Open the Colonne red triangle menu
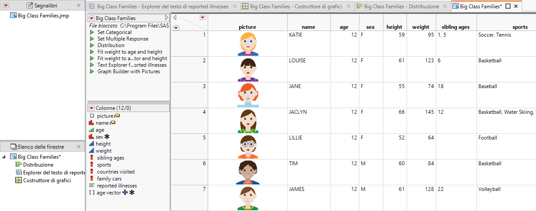536x211 pixels. tap(91, 108)
